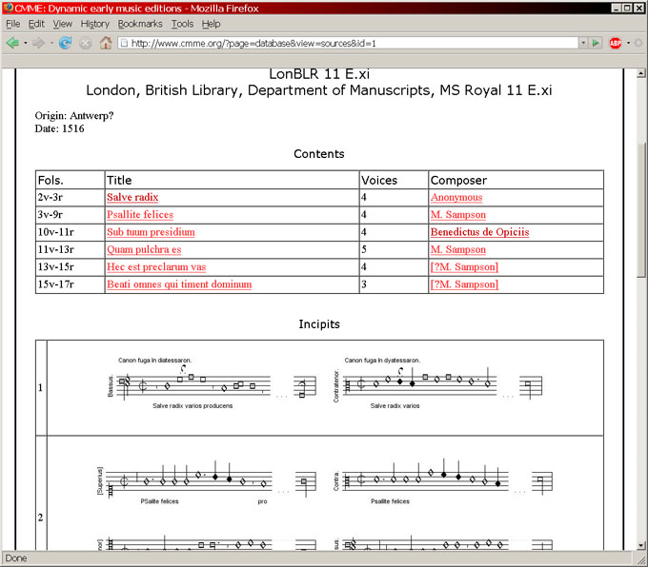Click the 'Done' status bar text
Screen dimensions: 648x567
16,558
